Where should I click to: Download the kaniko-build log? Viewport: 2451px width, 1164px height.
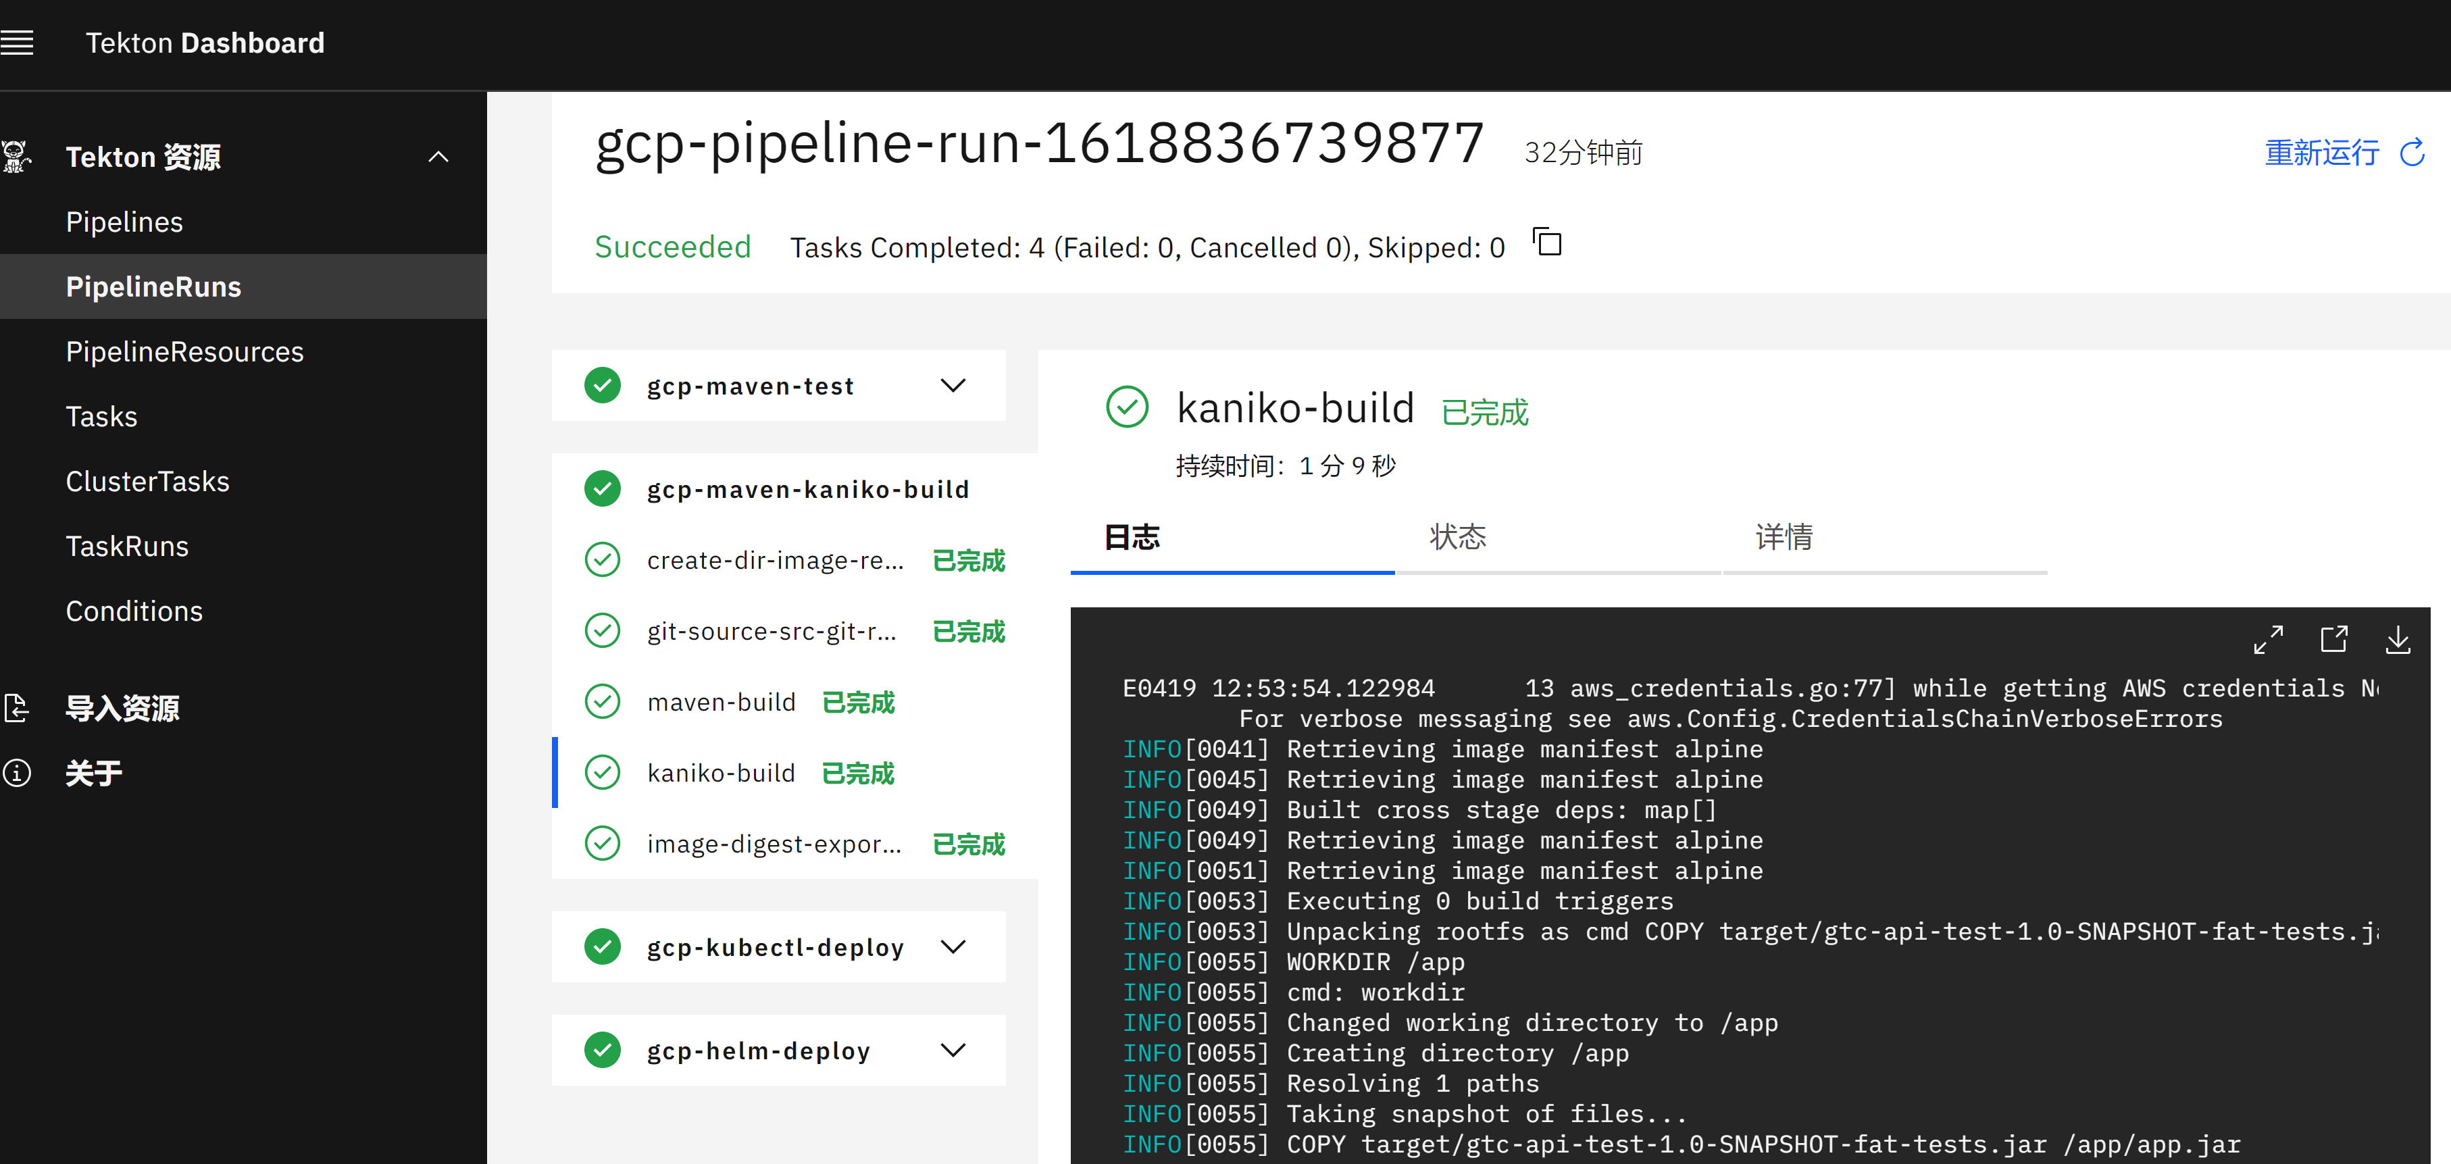coord(2398,640)
